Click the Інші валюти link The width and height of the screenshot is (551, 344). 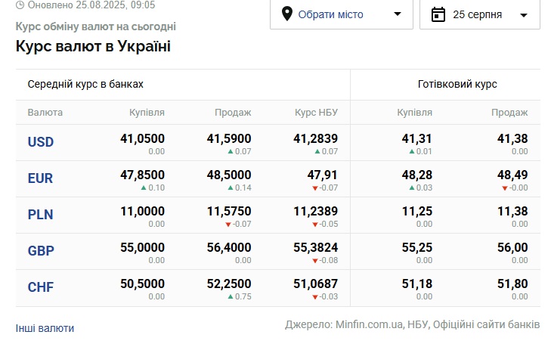45,328
